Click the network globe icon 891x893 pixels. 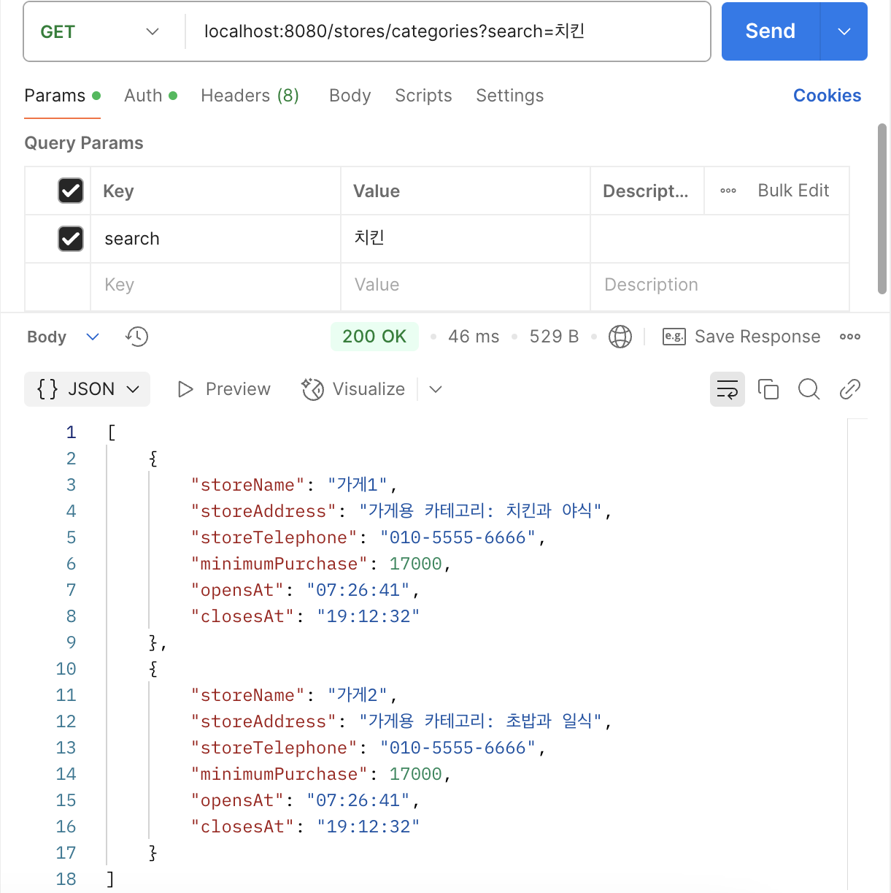(x=620, y=337)
